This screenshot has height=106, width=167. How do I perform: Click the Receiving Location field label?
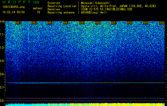(62, 6)
